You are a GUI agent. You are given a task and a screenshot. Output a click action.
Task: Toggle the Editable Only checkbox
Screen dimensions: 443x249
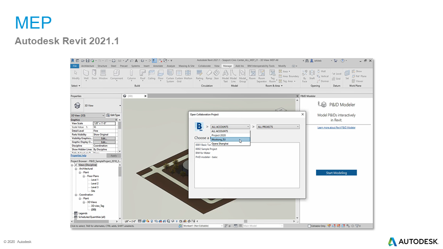(x=309, y=226)
